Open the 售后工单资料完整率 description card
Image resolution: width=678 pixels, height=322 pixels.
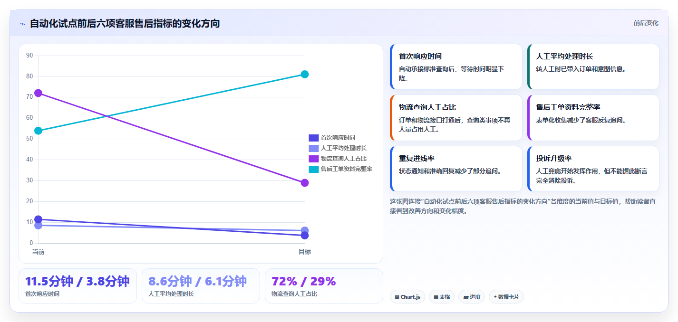pos(593,118)
